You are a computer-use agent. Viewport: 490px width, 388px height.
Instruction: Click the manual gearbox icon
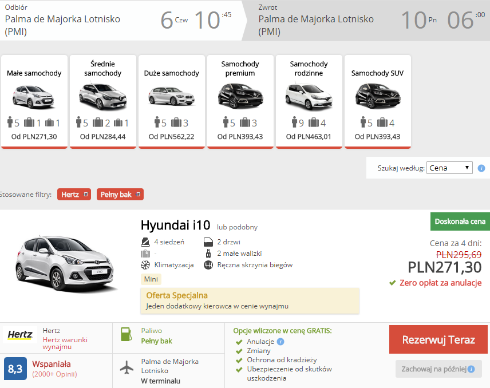[x=208, y=265]
